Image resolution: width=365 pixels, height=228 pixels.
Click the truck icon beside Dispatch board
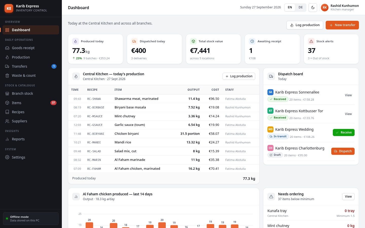(271, 76)
